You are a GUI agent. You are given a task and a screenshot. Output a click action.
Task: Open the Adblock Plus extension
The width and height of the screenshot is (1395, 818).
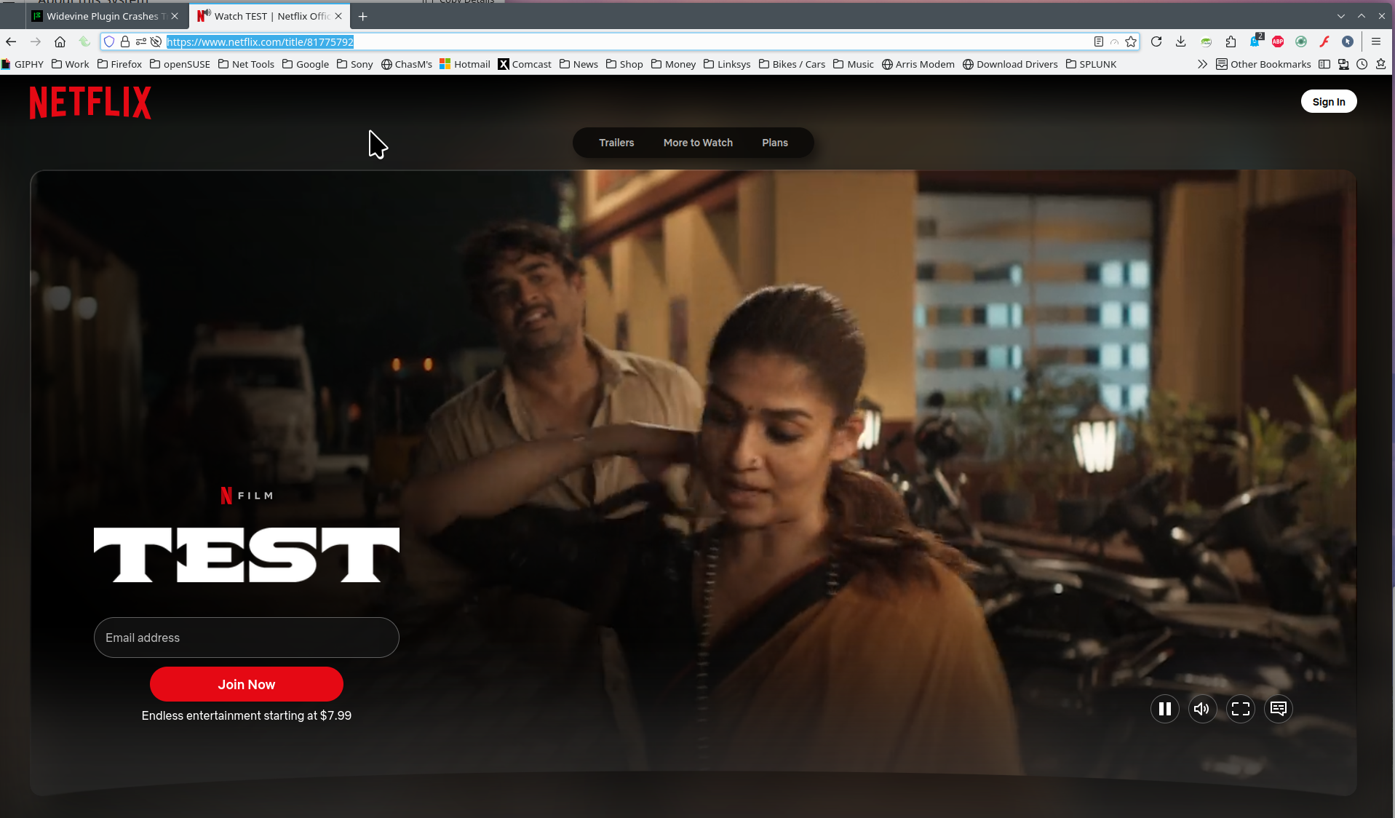(1278, 41)
